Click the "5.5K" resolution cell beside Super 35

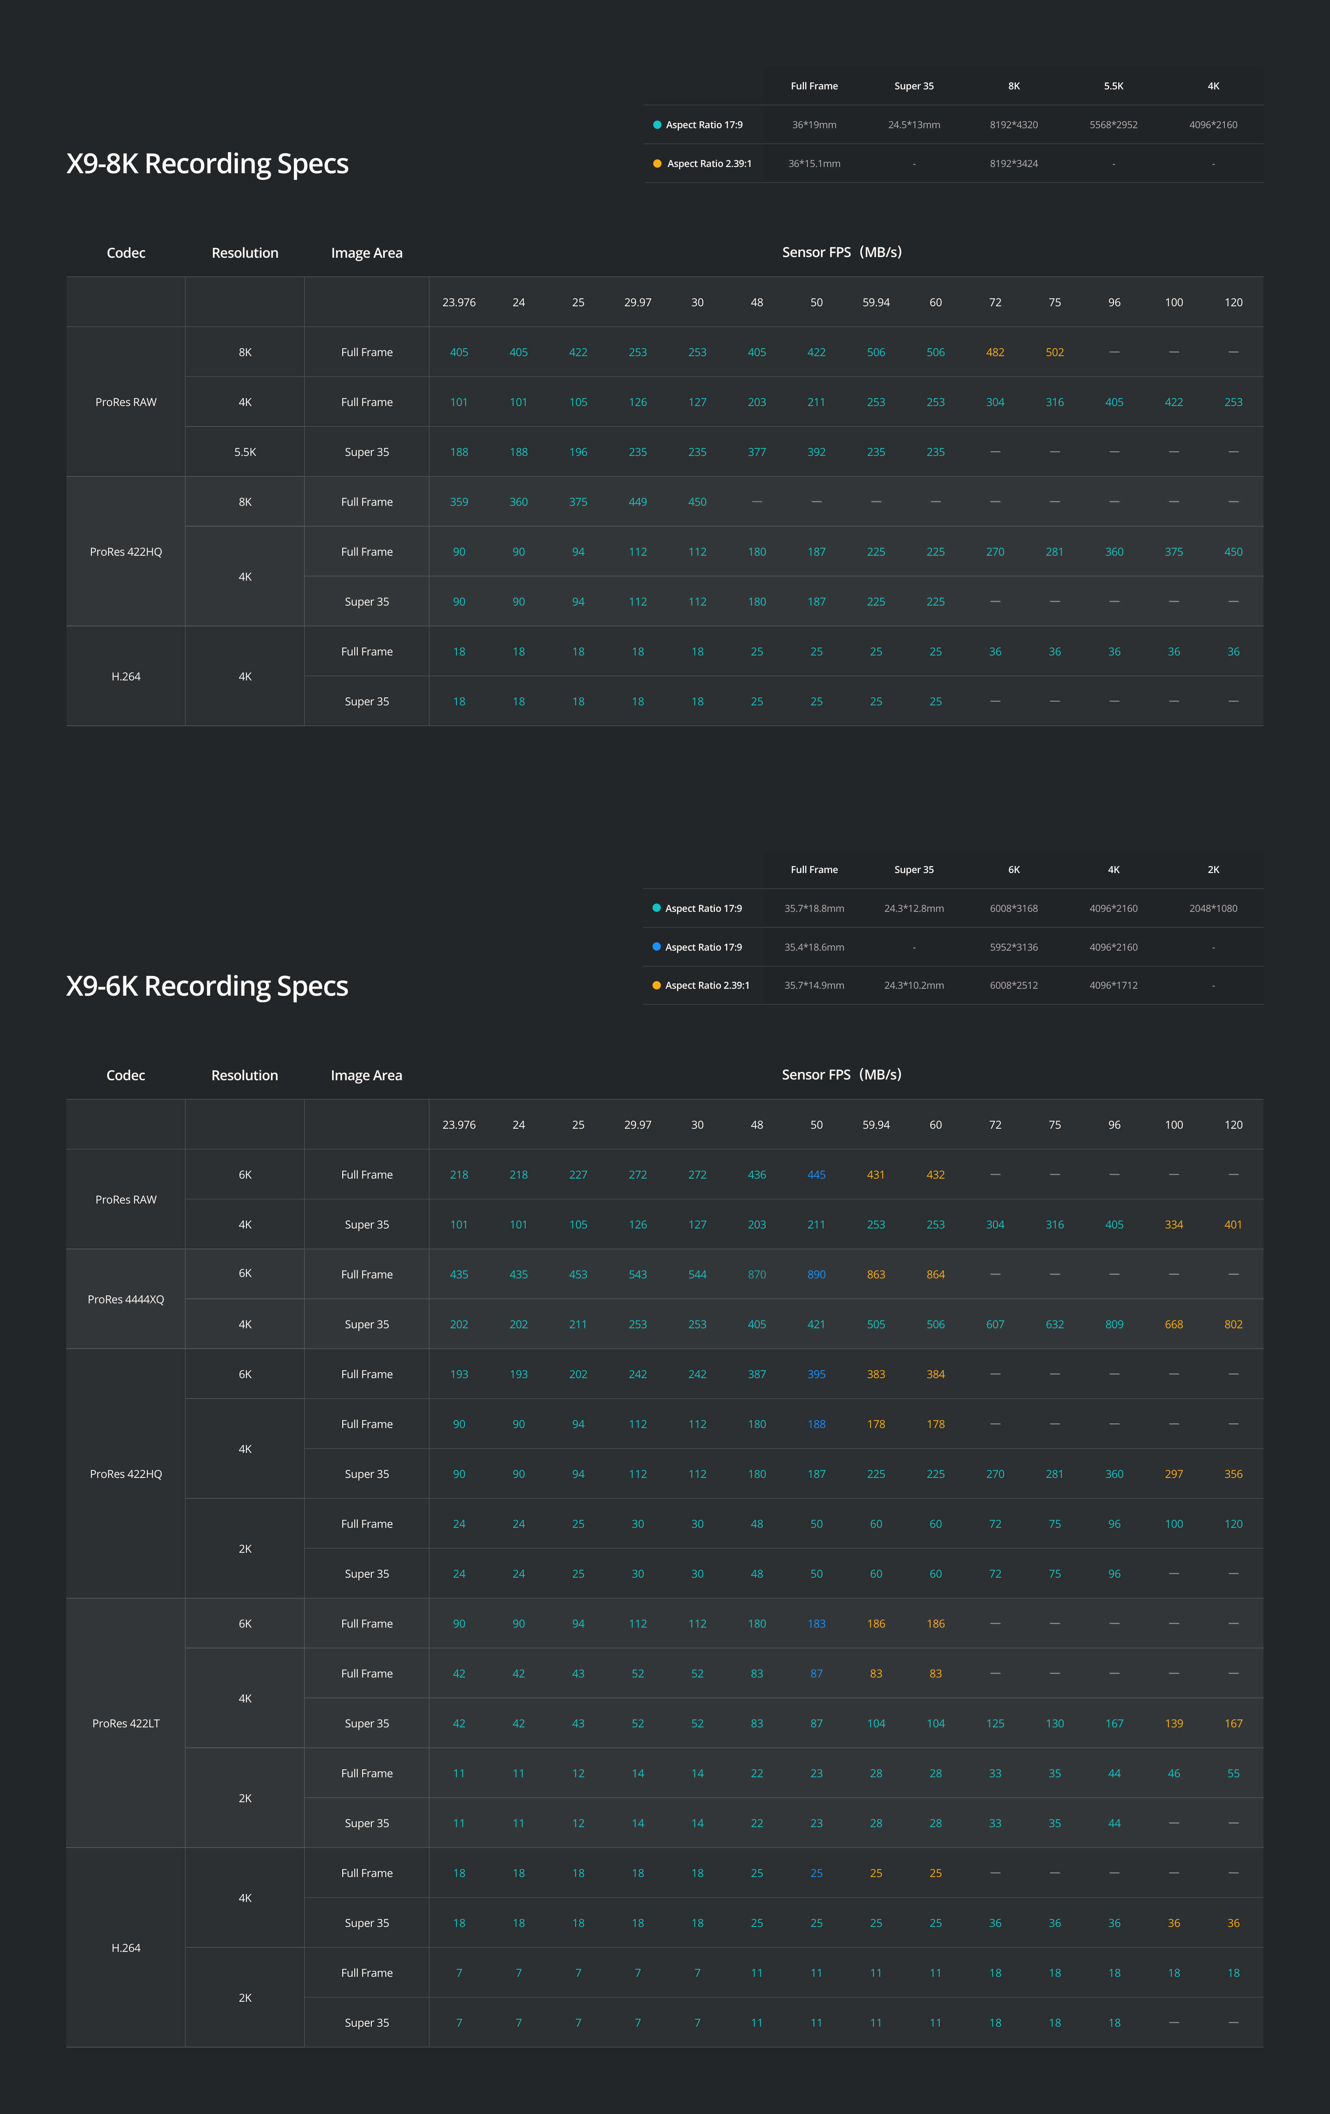(245, 452)
